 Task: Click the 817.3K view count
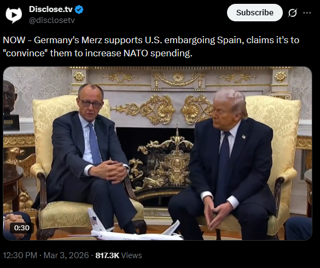[x=107, y=255]
